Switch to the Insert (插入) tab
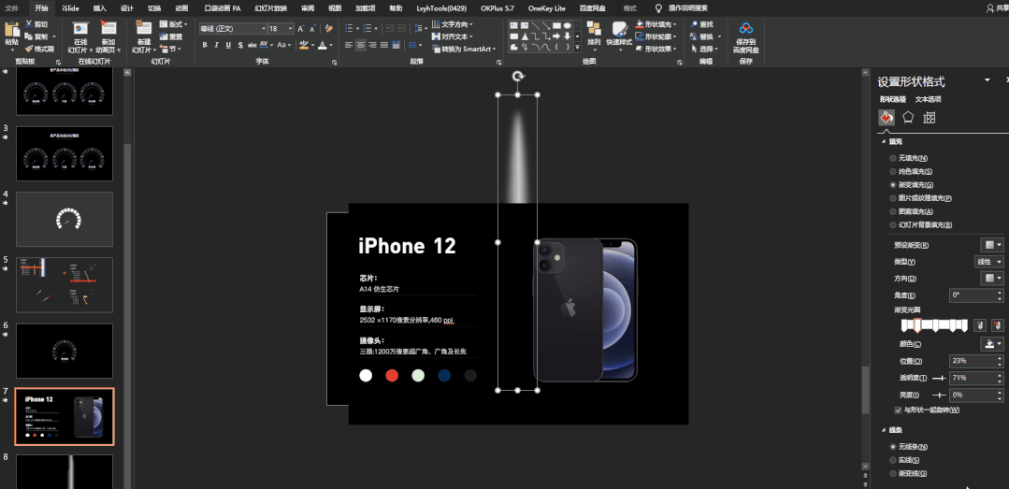Screen dimensions: 1009x489 (100, 8)
